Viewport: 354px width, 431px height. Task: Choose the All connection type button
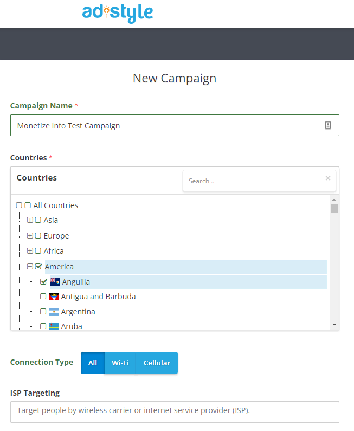[93, 363]
